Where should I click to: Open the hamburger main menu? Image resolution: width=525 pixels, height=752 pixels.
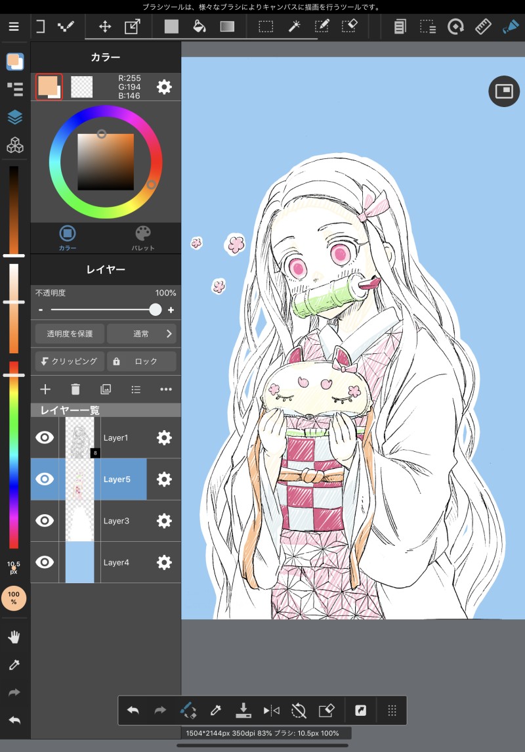pyautogui.click(x=14, y=26)
